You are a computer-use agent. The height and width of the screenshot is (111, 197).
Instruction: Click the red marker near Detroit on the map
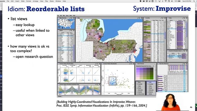click(x=100, y=38)
